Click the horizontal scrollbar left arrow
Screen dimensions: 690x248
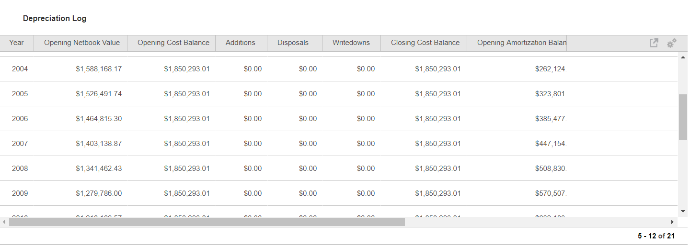(x=4, y=222)
